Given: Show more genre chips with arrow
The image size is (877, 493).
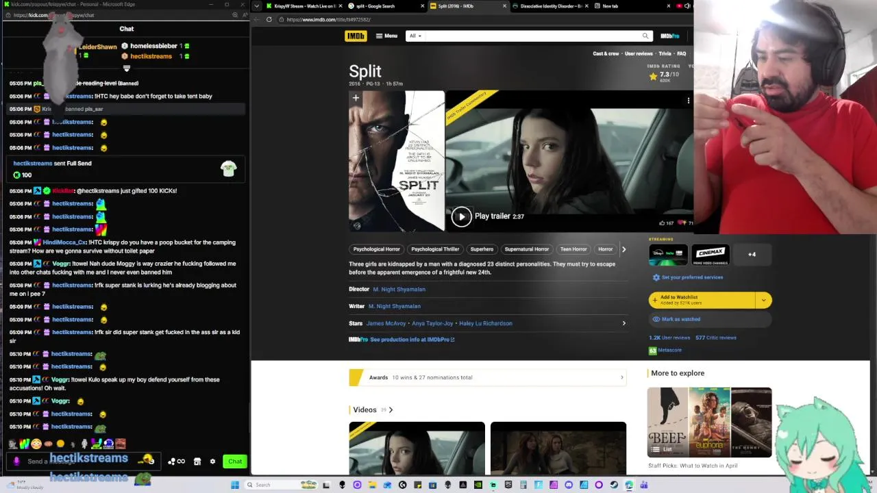Looking at the screenshot, I should tap(623, 249).
